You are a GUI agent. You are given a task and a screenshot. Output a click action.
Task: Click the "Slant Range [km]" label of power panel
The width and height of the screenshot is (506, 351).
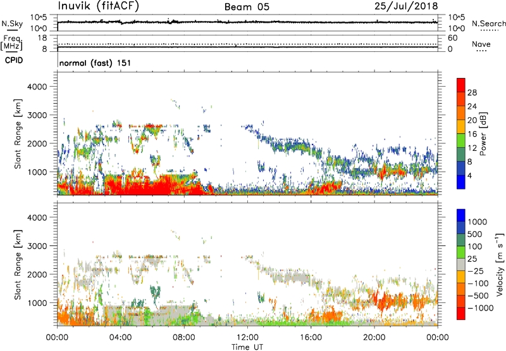click(18, 134)
